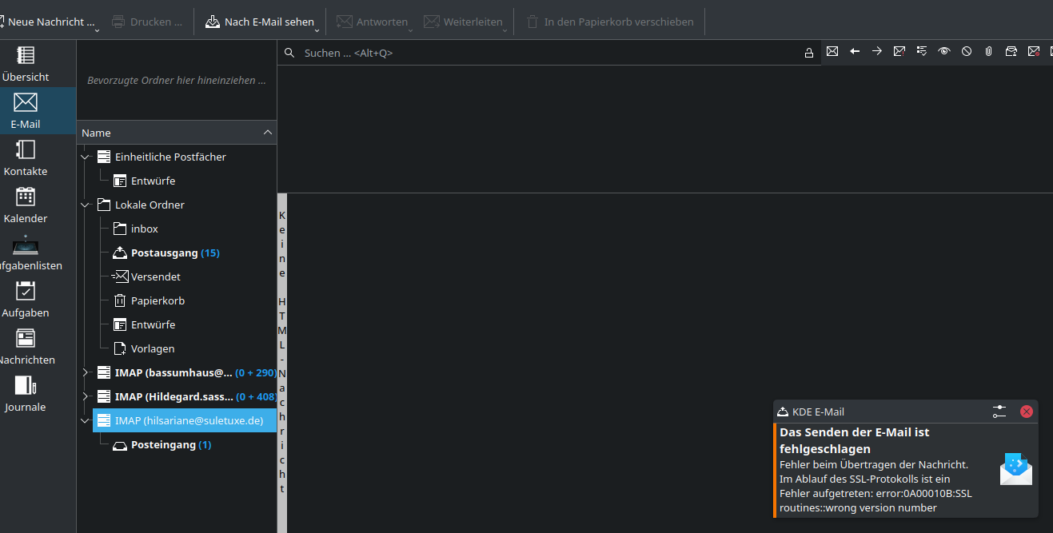Screen dimensions: 1053x533
Task: Click In den Papierkorb verschieben button
Action: 610,22
